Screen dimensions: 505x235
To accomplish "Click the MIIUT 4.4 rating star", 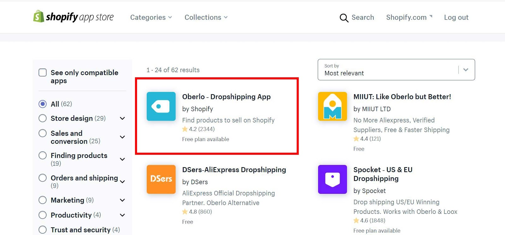I will click(x=356, y=139).
